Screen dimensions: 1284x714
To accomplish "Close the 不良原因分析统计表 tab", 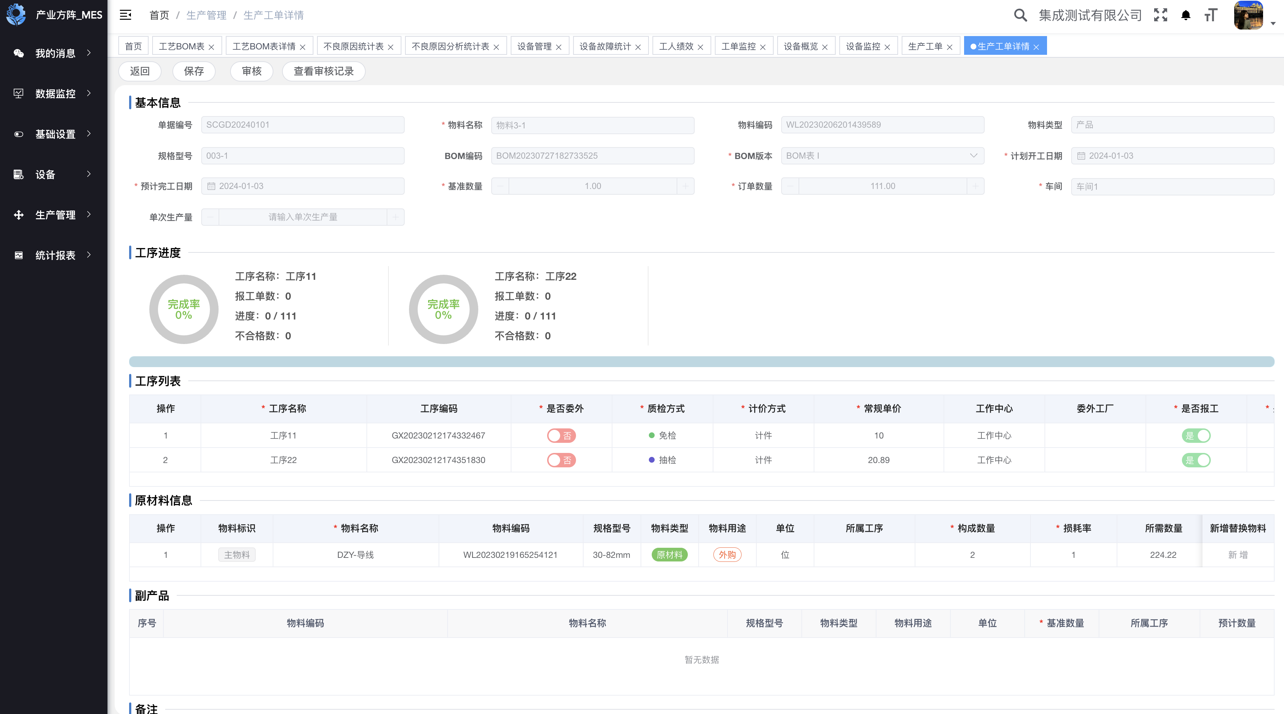I will 496,47.
